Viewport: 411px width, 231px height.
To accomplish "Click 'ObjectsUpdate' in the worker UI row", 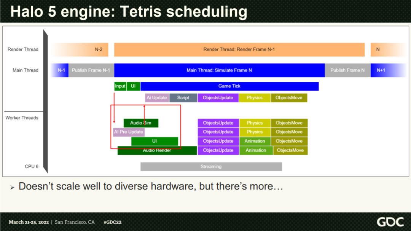I will pyautogui.click(x=218, y=141).
